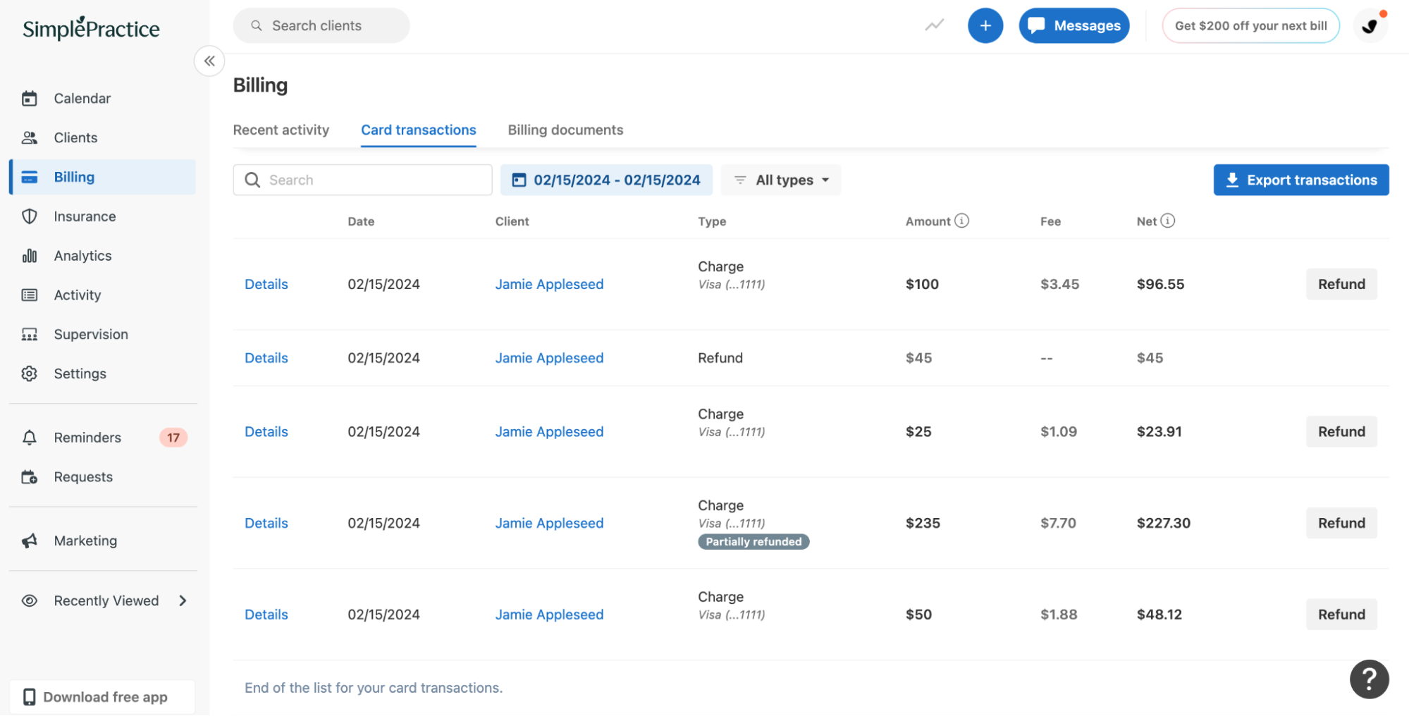Click the Billing card icon in sidebar

(30, 178)
